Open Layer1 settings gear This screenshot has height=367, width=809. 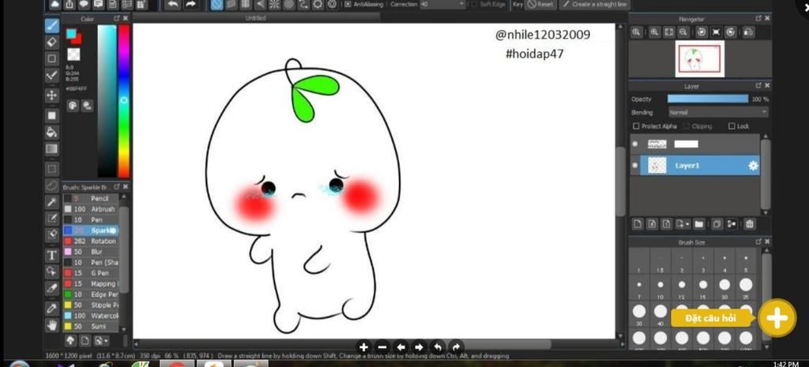tap(753, 166)
